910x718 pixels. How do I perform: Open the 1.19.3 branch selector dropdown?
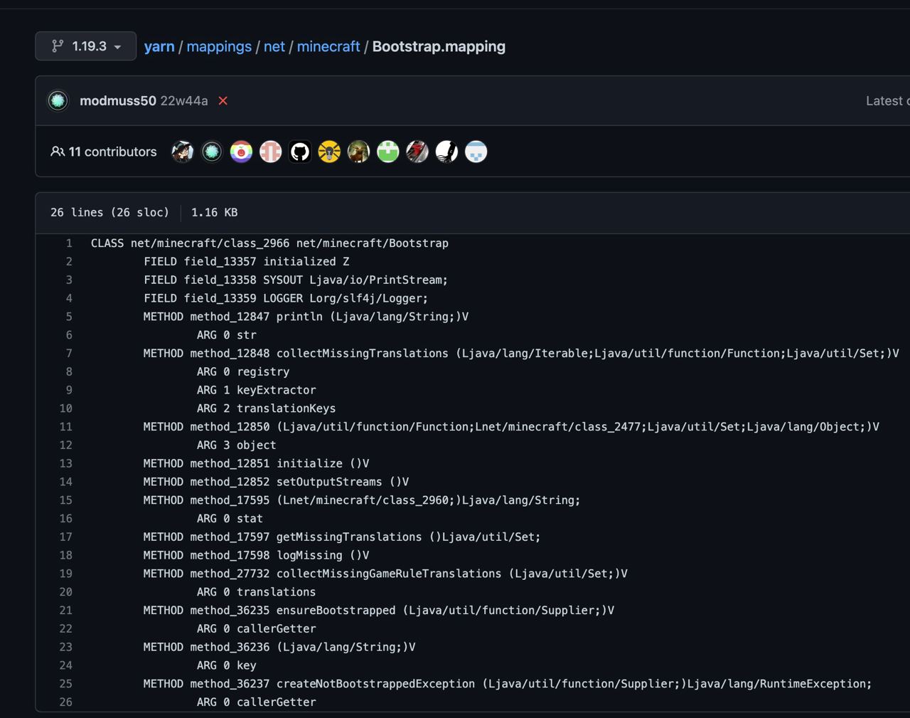click(x=86, y=46)
